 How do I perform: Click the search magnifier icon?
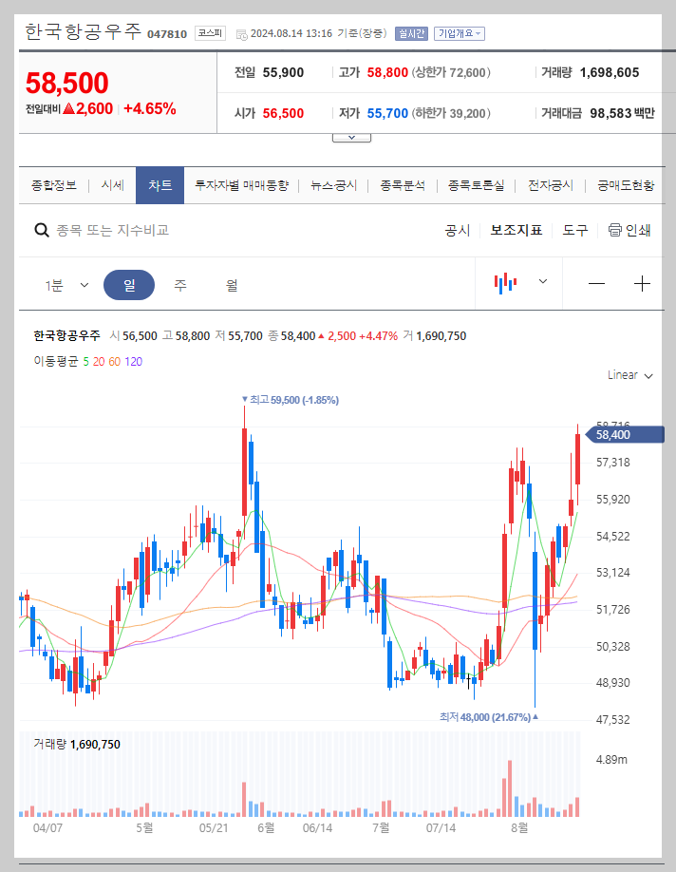pyautogui.click(x=42, y=230)
